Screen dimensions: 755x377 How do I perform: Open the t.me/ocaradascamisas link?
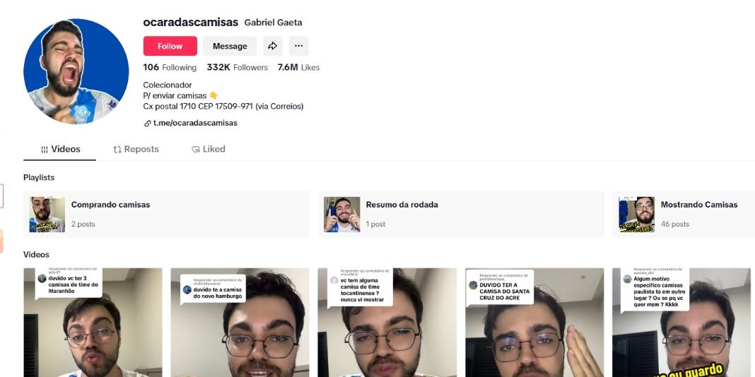pos(195,123)
